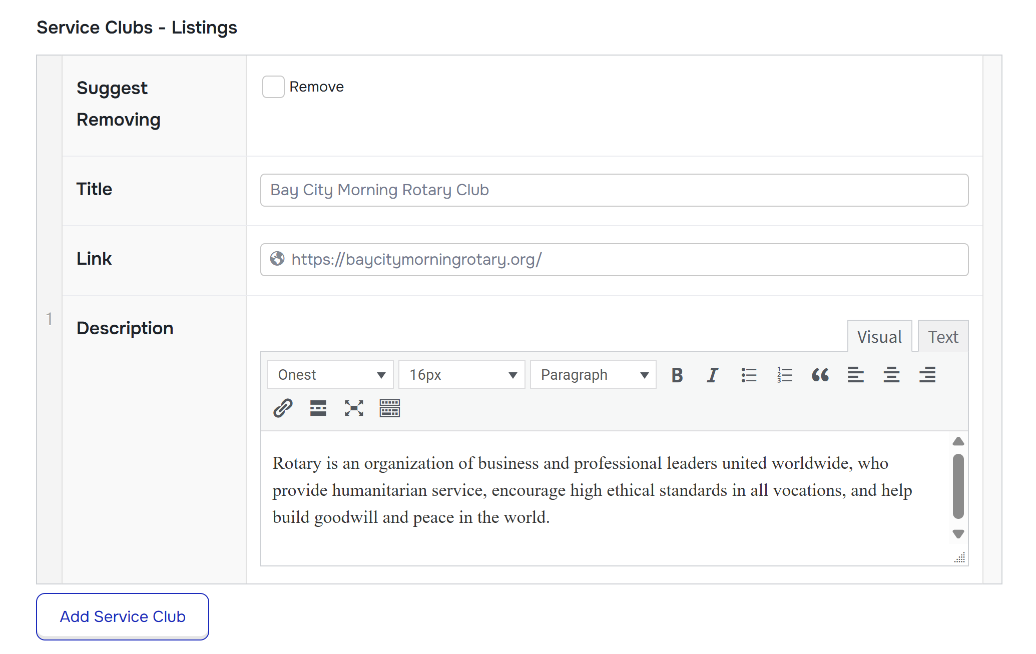Align text right
The width and height of the screenshot is (1036, 654).
[927, 375]
